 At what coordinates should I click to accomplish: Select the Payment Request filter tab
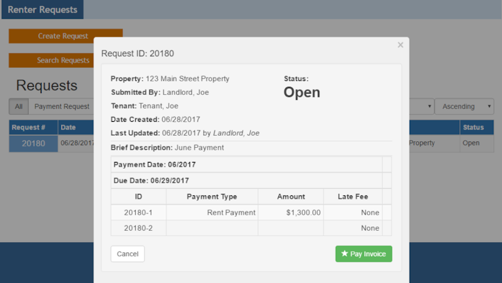pos(62,106)
